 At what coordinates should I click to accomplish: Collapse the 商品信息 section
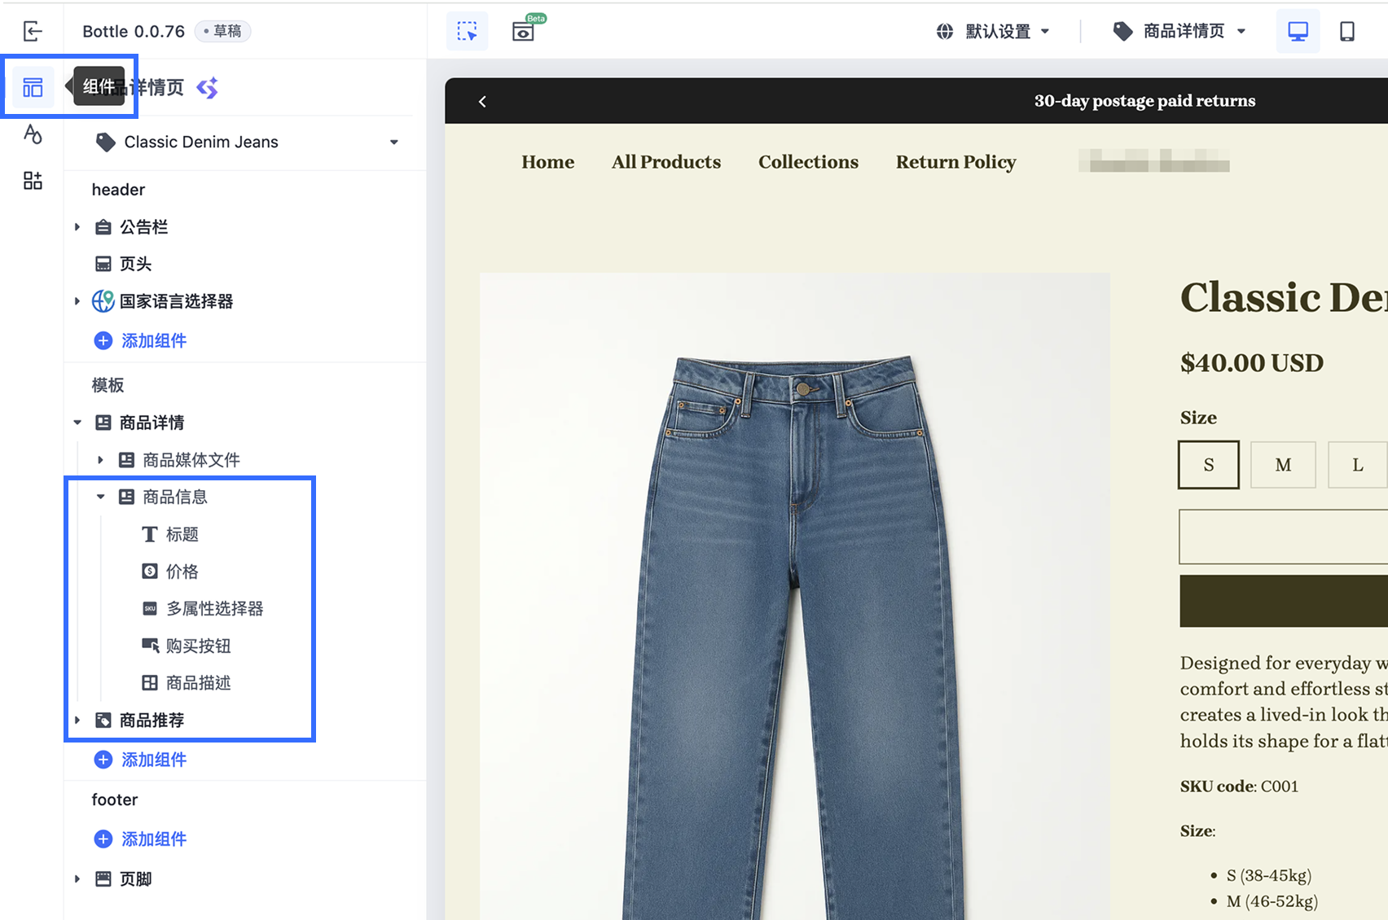tap(100, 497)
